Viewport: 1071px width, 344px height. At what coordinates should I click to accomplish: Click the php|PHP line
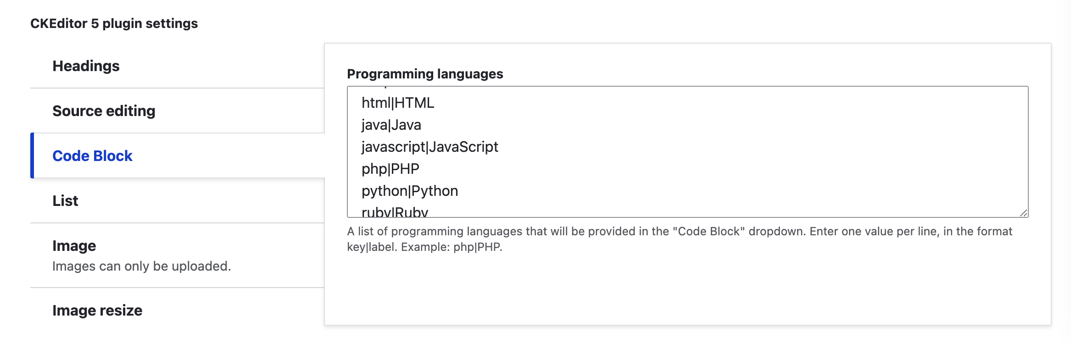pyautogui.click(x=390, y=169)
